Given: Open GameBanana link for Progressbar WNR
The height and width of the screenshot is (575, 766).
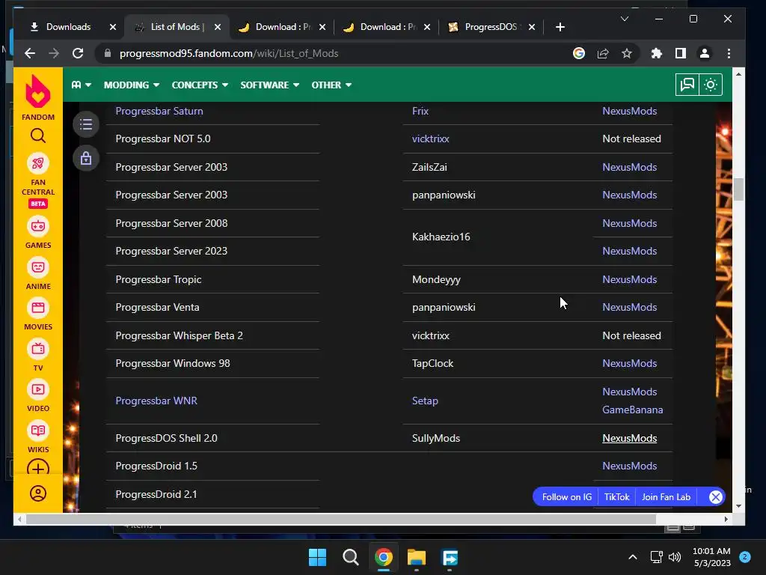Looking at the screenshot, I should point(633,410).
